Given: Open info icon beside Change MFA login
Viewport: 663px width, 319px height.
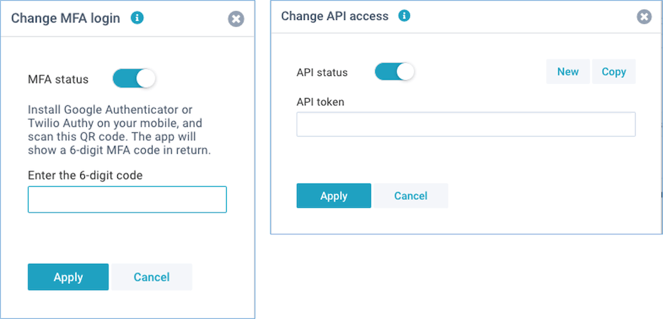Looking at the screenshot, I should click(x=137, y=18).
